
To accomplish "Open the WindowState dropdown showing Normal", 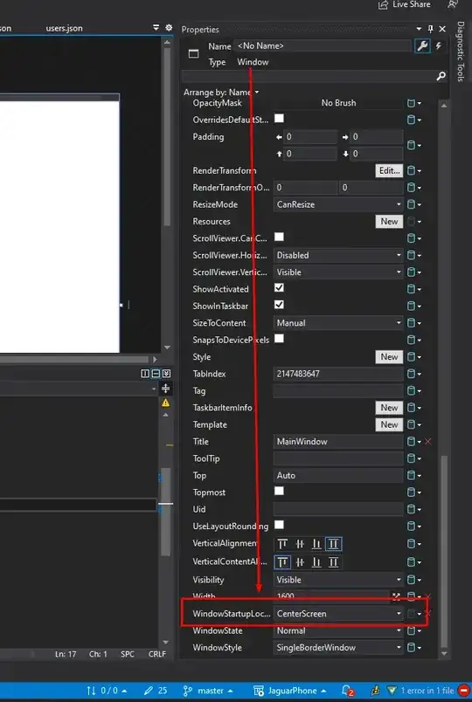I will [338, 630].
